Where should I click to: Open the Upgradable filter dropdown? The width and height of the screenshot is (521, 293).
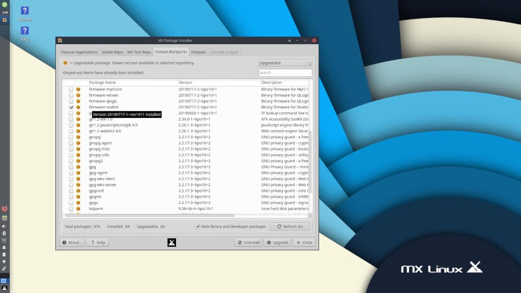tap(285, 63)
